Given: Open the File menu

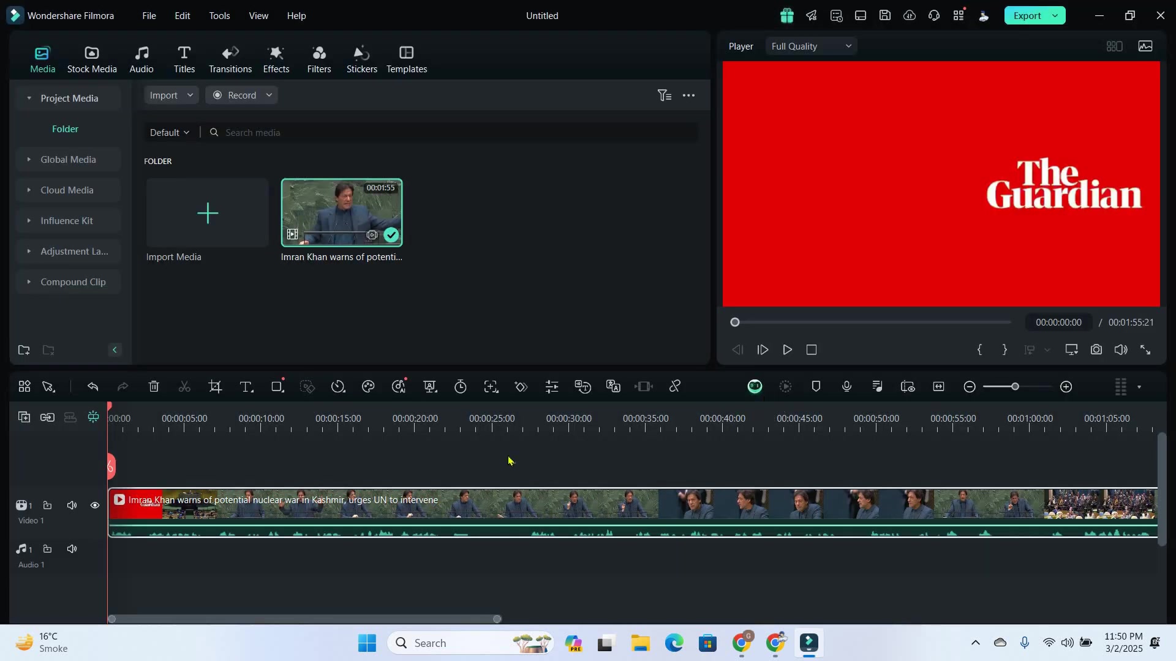Looking at the screenshot, I should click(x=149, y=16).
